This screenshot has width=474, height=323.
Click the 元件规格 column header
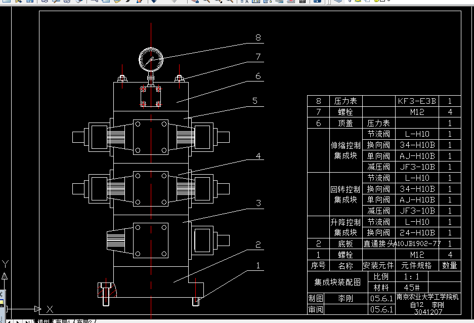point(417,265)
